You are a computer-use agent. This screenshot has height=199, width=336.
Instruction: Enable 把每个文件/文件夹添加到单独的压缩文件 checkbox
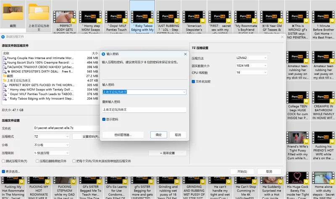click(74, 161)
